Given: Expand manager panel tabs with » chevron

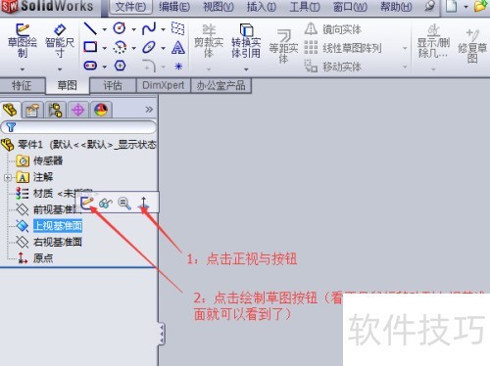Looking at the screenshot, I should pos(149,110).
